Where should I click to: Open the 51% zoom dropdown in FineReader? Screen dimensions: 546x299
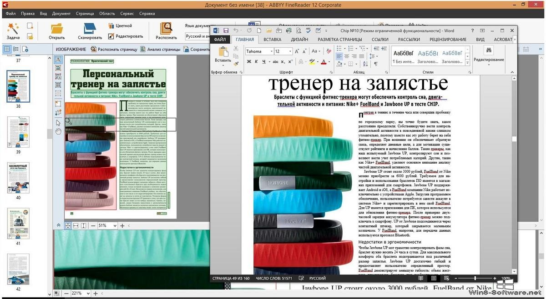115,225
